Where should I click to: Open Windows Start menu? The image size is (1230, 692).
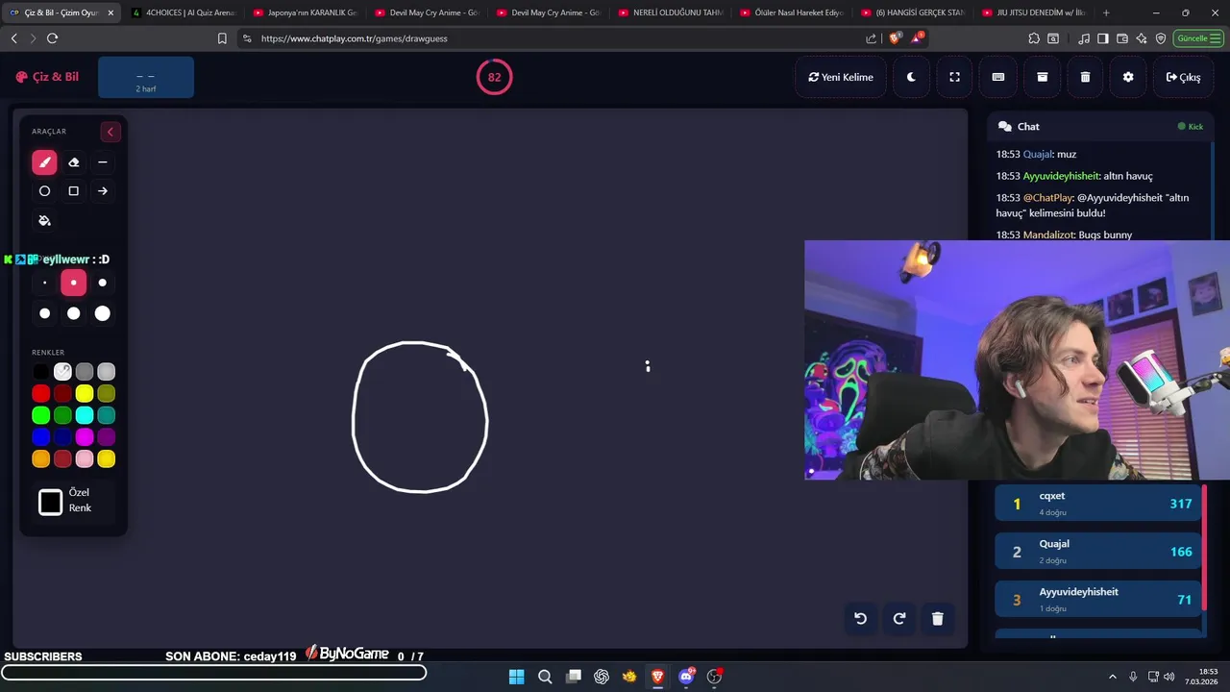[516, 677]
